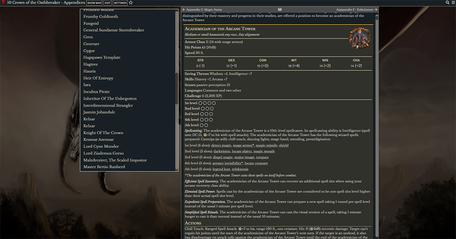This screenshot has height=239, width=456.
Task: Click the favorite star icon in top bar
Action: pyautogui.click(x=131, y=3)
